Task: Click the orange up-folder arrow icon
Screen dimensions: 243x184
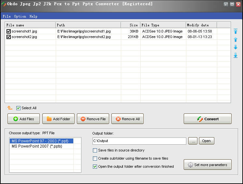Action: tap(10, 108)
